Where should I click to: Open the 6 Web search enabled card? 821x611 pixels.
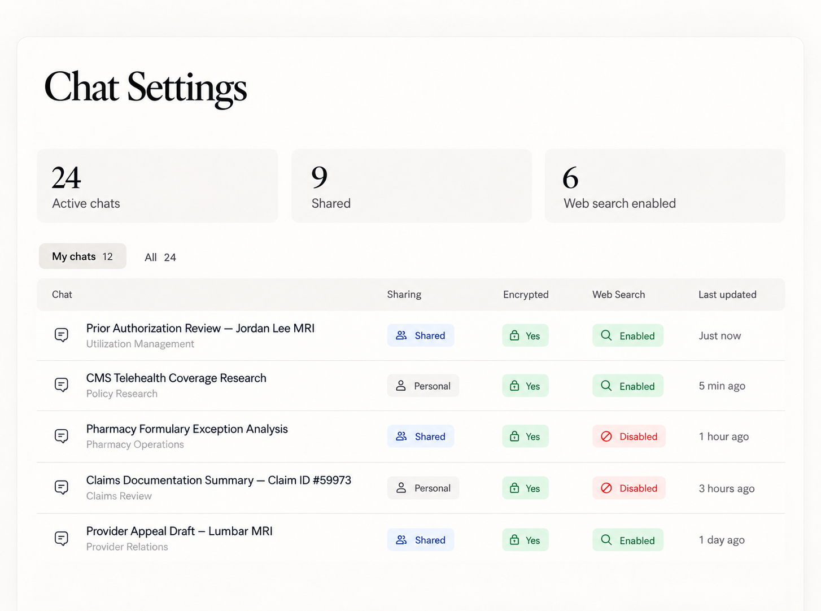(665, 186)
